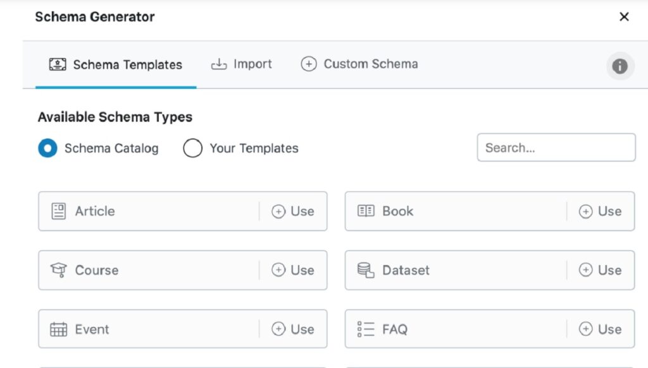Click the Course graduation cap icon
The width and height of the screenshot is (648, 368).
pyautogui.click(x=58, y=270)
